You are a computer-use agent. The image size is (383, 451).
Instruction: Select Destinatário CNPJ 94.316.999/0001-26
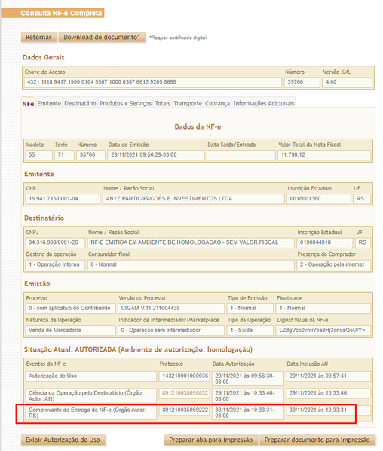[55, 242]
